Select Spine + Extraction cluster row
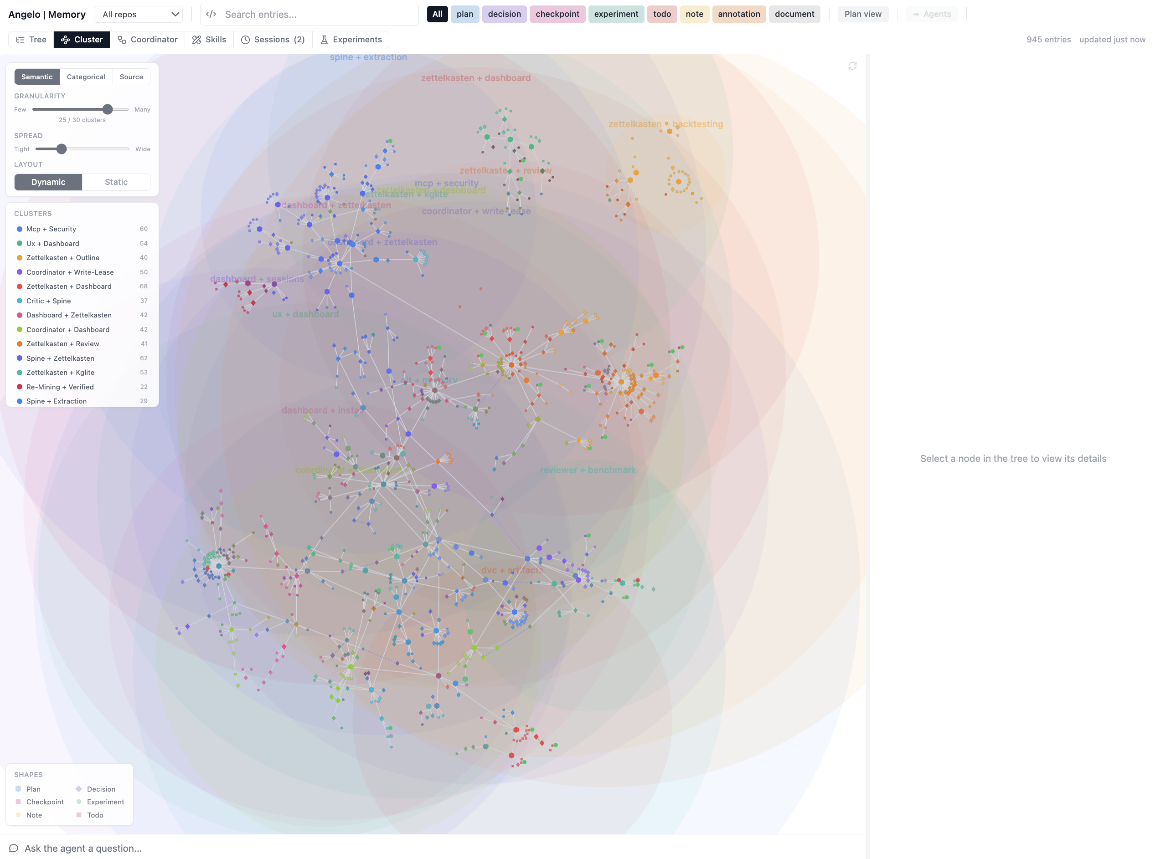This screenshot has height=859, width=1155. tap(82, 401)
